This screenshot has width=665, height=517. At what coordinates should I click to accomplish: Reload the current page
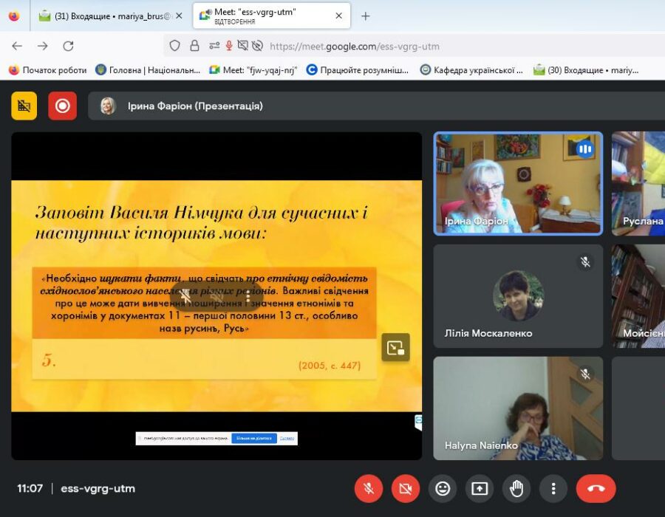coord(68,46)
